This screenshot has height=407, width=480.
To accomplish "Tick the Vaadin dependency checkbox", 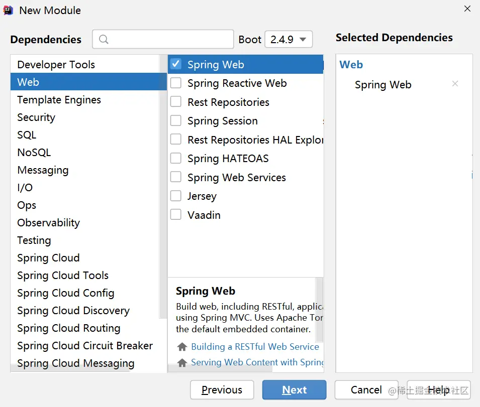I will click(176, 215).
